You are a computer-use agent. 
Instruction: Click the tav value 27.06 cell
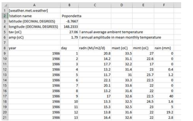click(69, 32)
